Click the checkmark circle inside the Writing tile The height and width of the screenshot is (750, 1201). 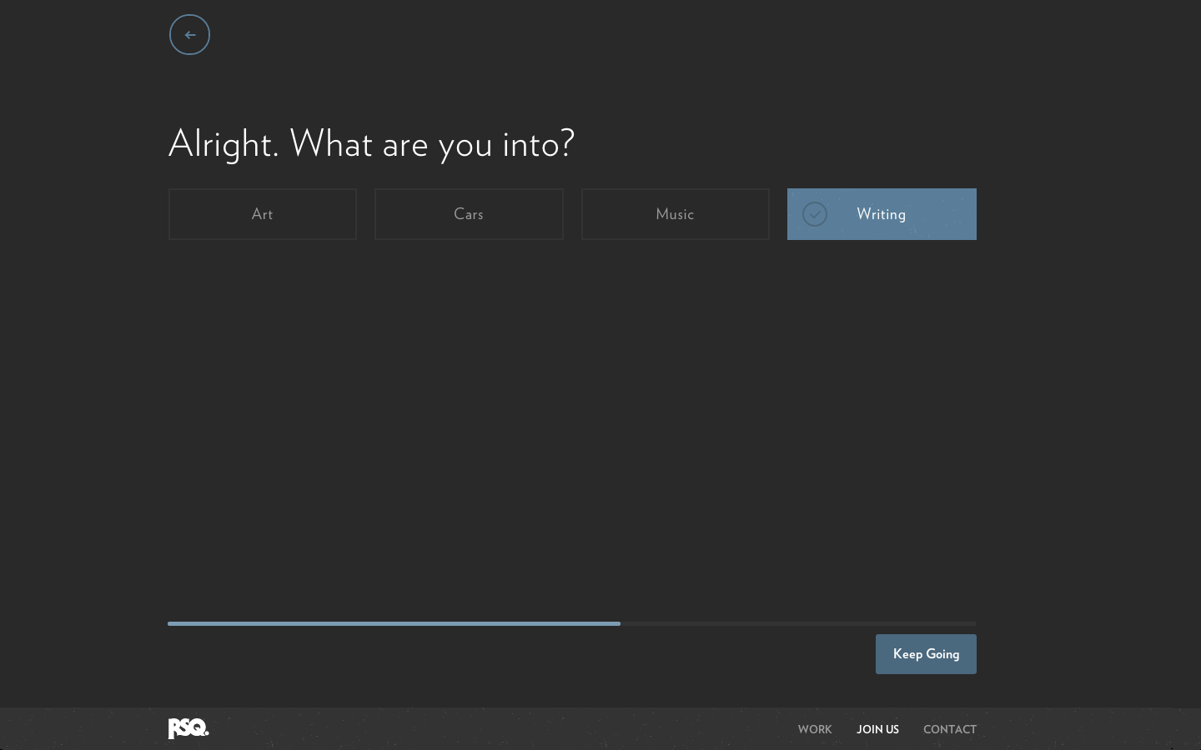click(815, 214)
